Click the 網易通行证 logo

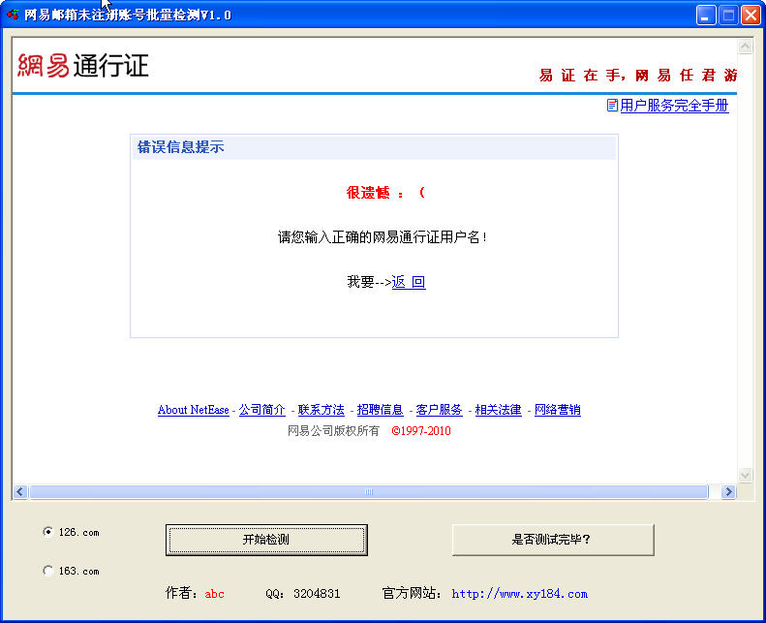[82, 66]
